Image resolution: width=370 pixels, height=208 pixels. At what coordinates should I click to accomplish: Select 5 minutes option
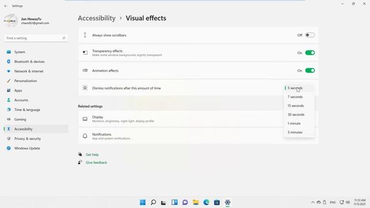click(x=299, y=132)
